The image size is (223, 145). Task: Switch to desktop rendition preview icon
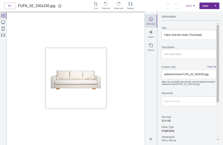click(3, 22)
